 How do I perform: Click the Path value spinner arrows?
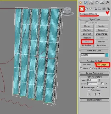(x=99, y=80)
